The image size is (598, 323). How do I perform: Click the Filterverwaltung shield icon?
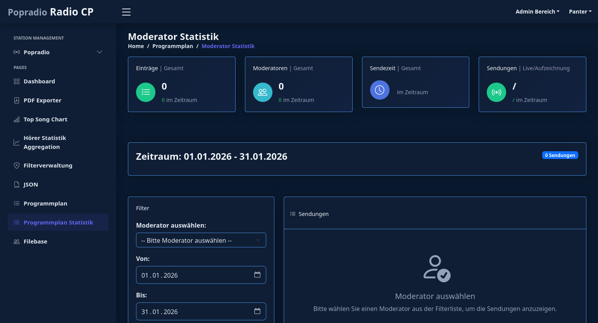[17, 165]
